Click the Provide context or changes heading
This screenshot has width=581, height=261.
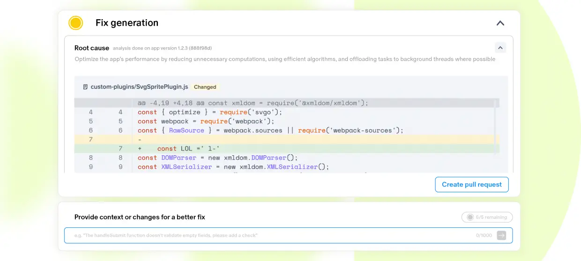click(140, 217)
